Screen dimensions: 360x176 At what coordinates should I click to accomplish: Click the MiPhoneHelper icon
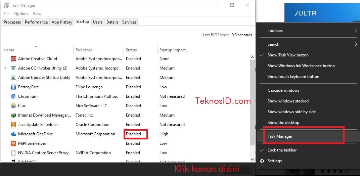coord(13,143)
